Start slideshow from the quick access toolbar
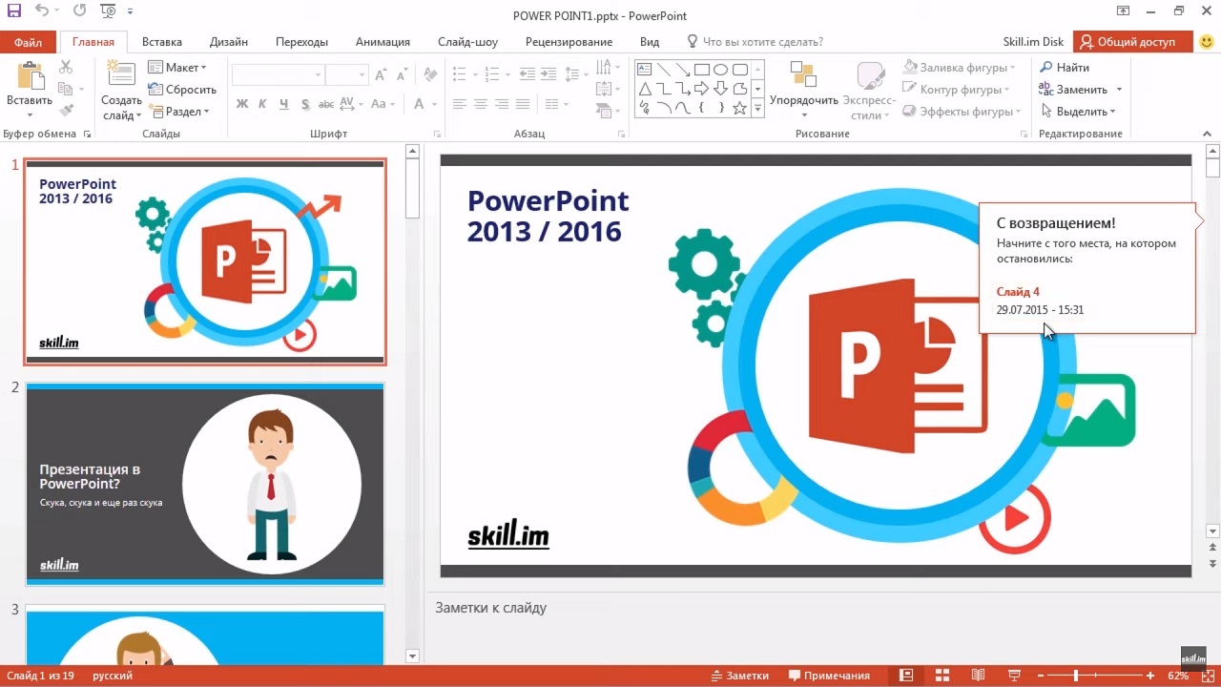The width and height of the screenshot is (1221, 687). click(108, 12)
